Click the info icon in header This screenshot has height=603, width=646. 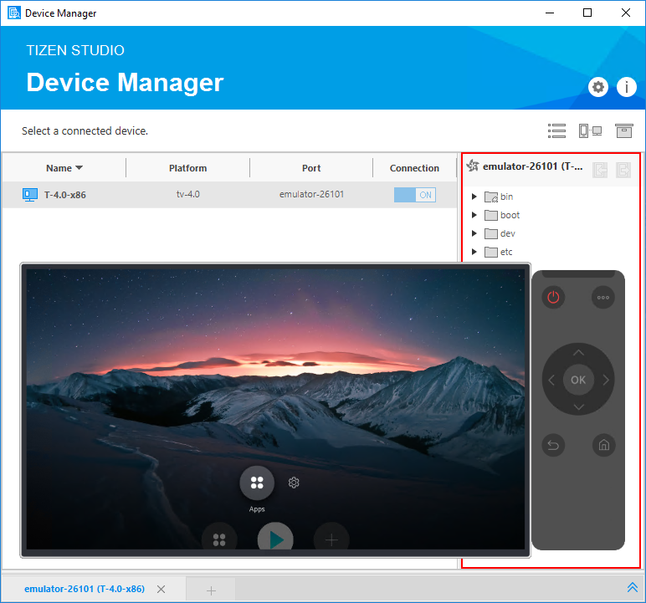[627, 87]
